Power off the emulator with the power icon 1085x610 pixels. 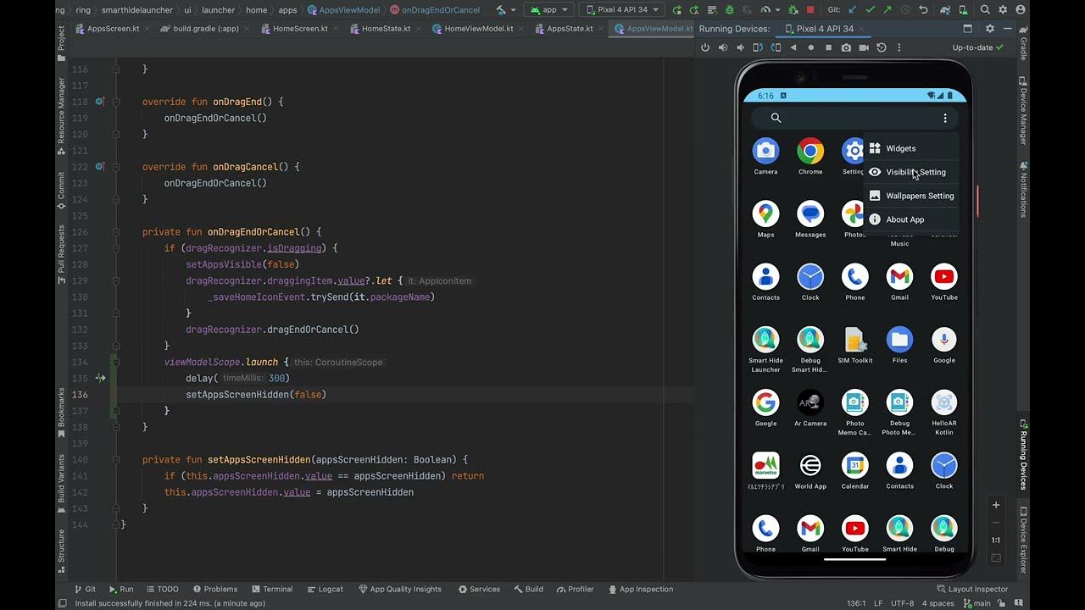[x=705, y=47]
